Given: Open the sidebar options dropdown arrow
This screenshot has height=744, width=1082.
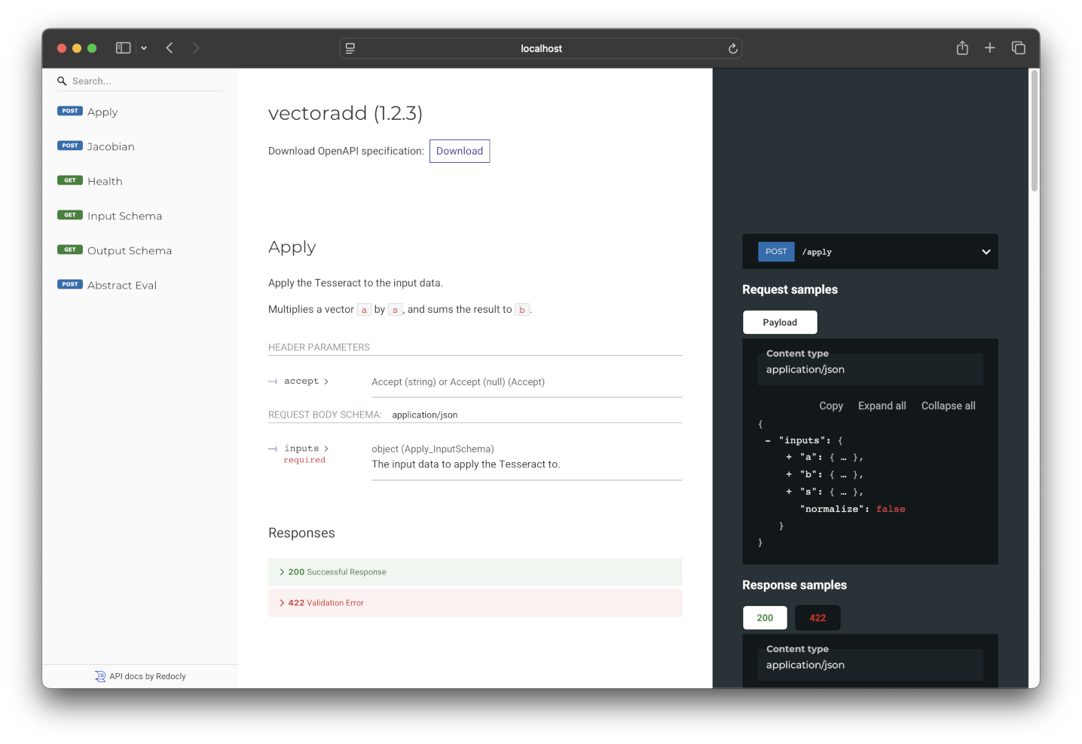Looking at the screenshot, I should pyautogui.click(x=144, y=48).
